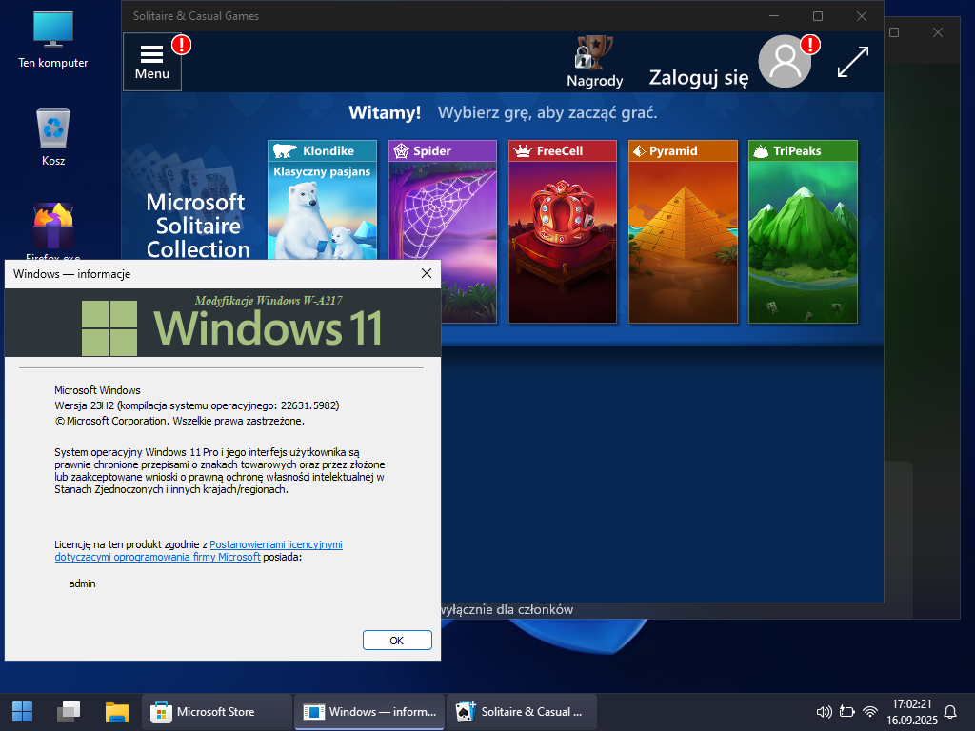Click the Task View taskbar icon
Screen dimensions: 975x731
[x=69, y=712]
